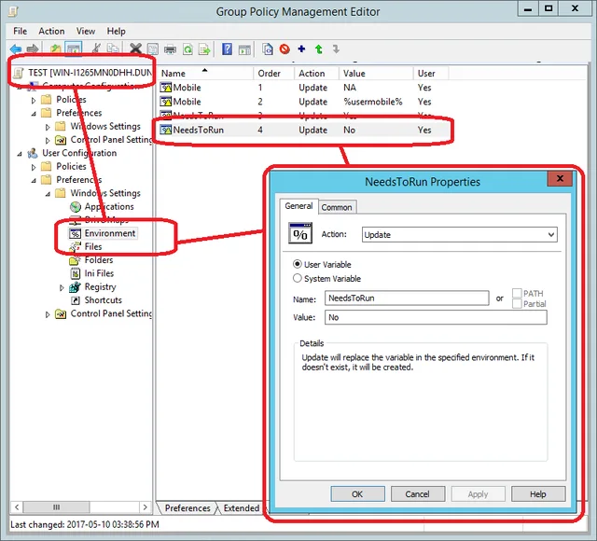Select the Extended bottom tab
Image resolution: width=597 pixels, height=541 pixels.
(242, 508)
